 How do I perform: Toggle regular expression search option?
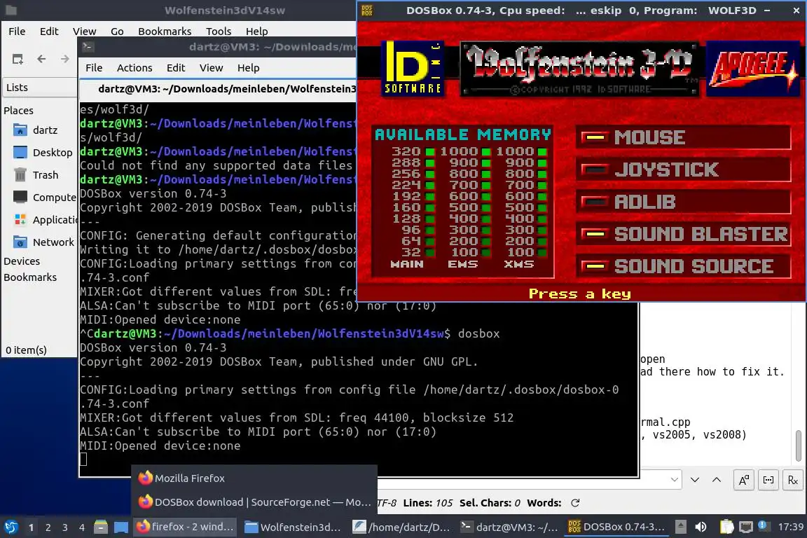tap(792, 481)
